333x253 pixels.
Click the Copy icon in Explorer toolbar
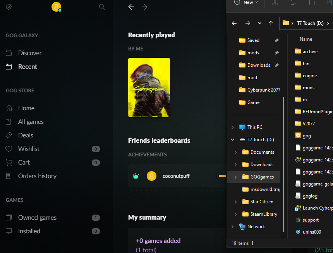[x=293, y=3]
